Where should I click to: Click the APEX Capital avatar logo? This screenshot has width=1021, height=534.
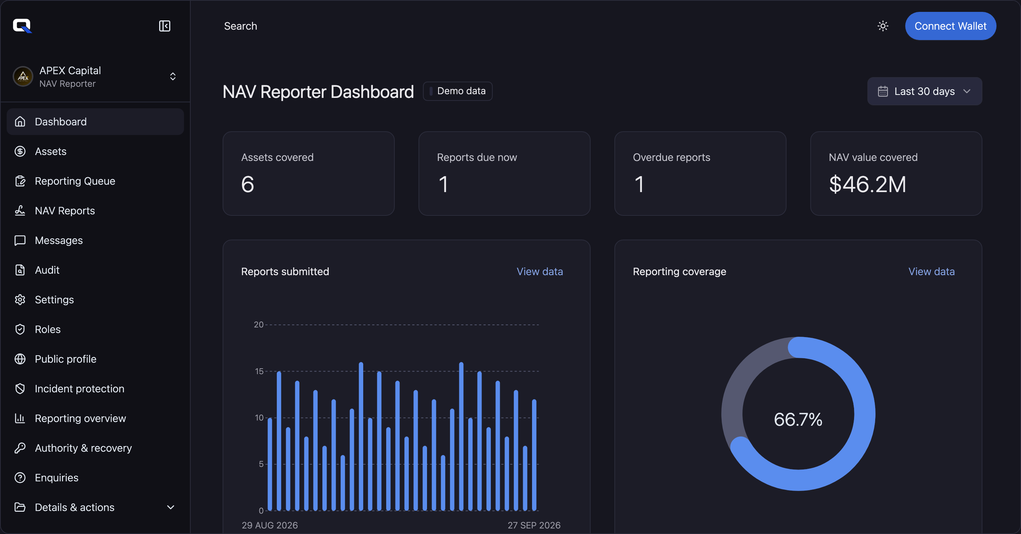click(x=23, y=76)
